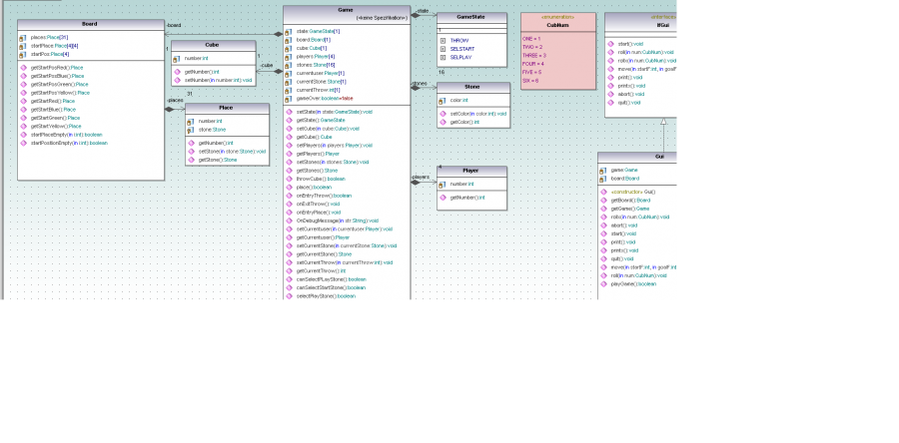The height and width of the screenshot is (443, 899).
Task: Click the attribute icon beside board:Board in Gui
Action: coord(602,179)
